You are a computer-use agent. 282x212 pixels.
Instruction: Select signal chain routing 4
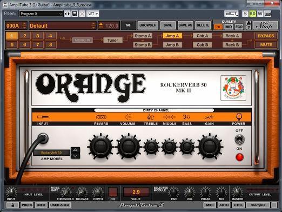click(51, 36)
